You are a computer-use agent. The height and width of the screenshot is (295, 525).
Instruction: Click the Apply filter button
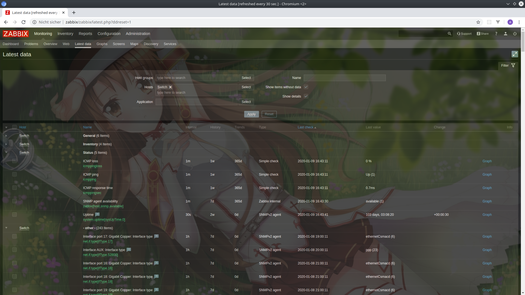click(x=251, y=114)
